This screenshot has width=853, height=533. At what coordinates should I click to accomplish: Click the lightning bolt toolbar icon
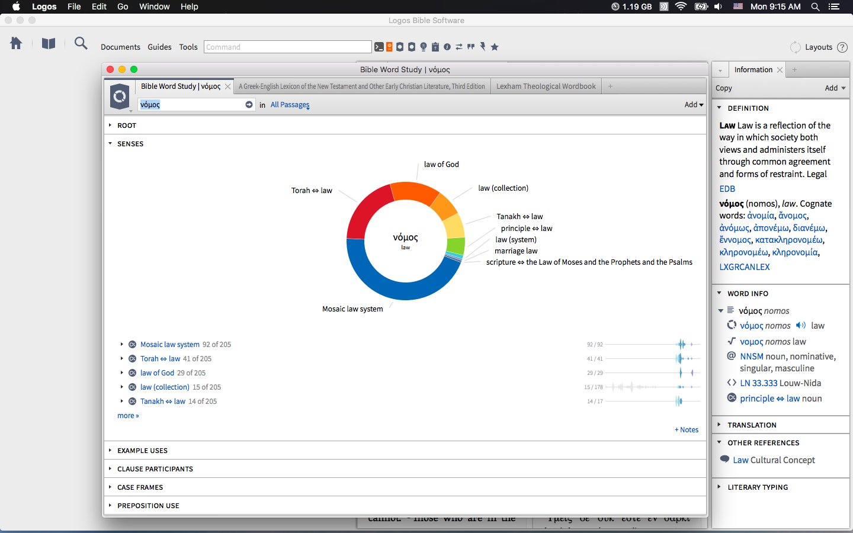tap(483, 47)
